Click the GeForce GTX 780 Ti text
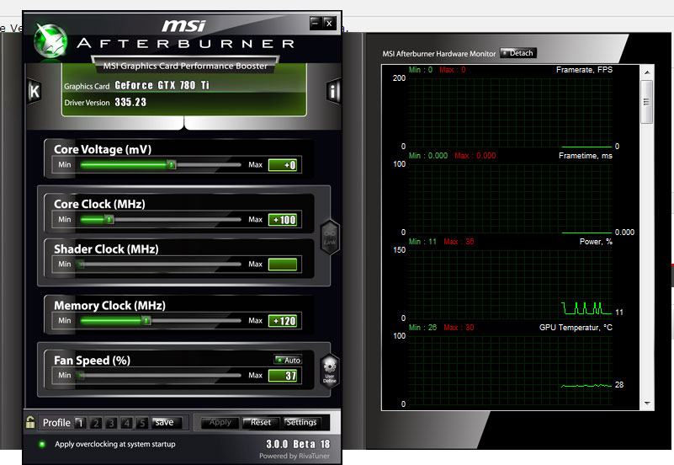 click(x=162, y=86)
